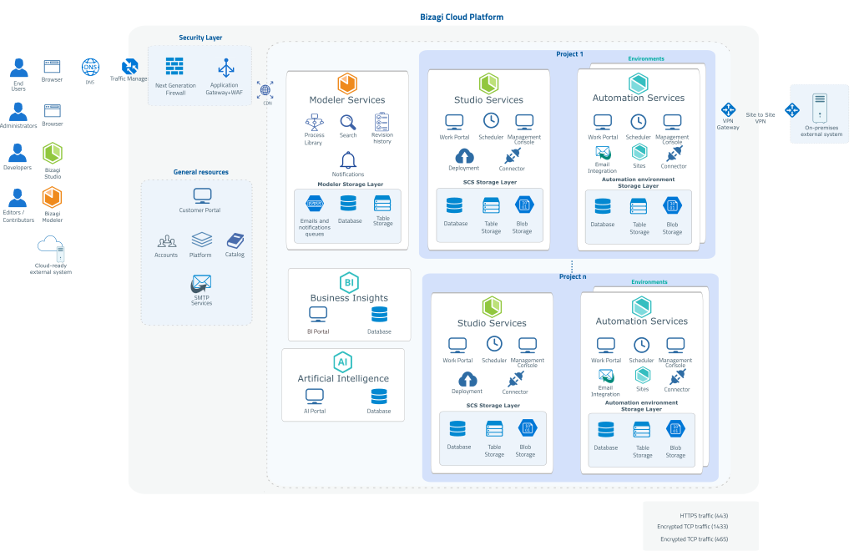
Task: Click the Project 1 Studio Services Deployment cloud icon
Action: tap(464, 156)
